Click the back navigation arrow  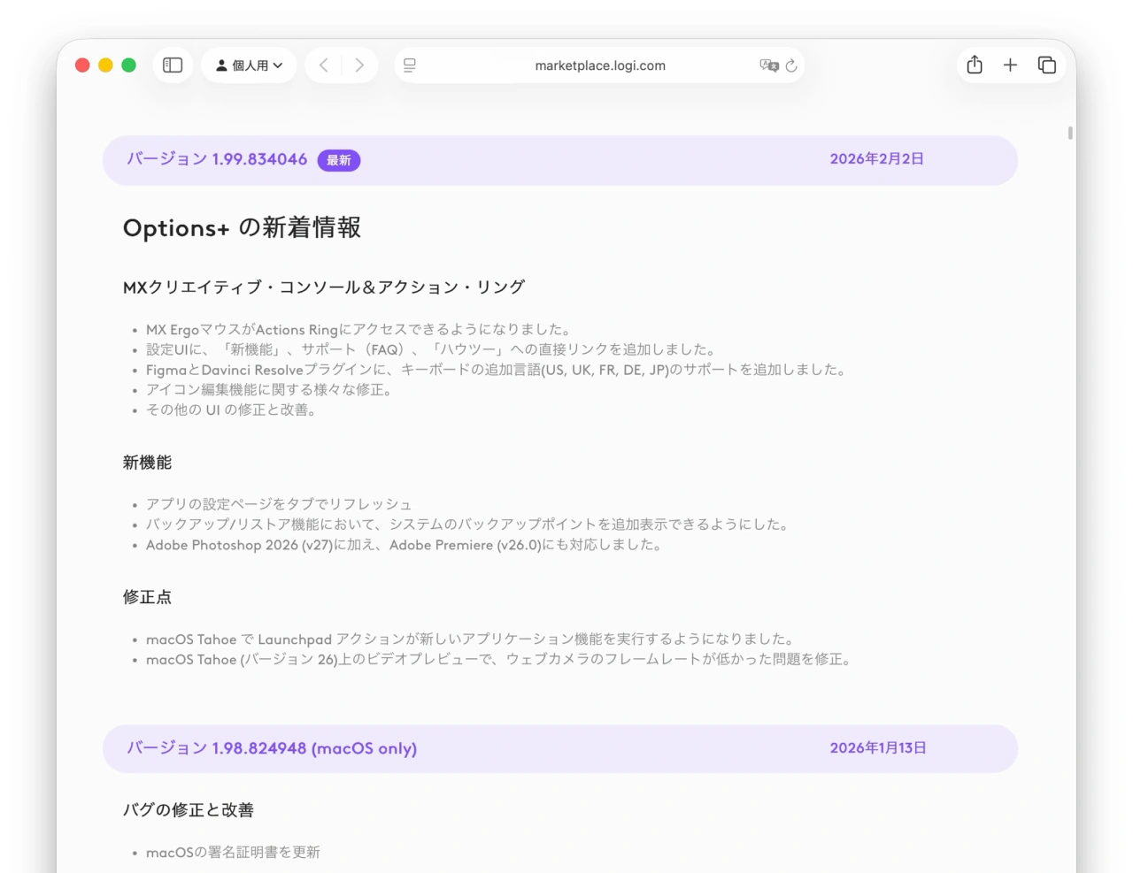tap(324, 65)
